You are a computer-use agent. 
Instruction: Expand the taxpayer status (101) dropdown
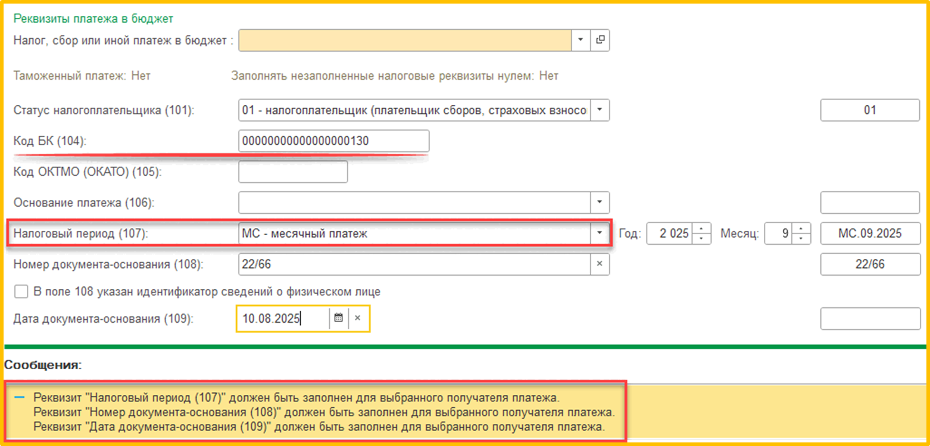tap(600, 110)
